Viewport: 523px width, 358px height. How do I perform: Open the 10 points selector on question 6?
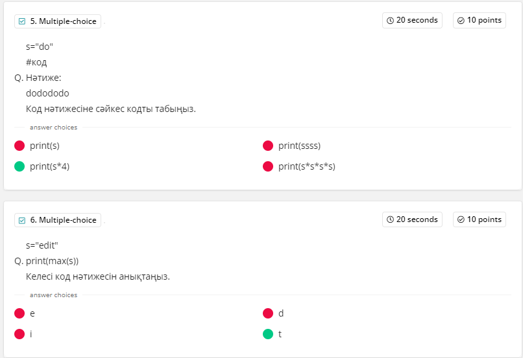(480, 219)
